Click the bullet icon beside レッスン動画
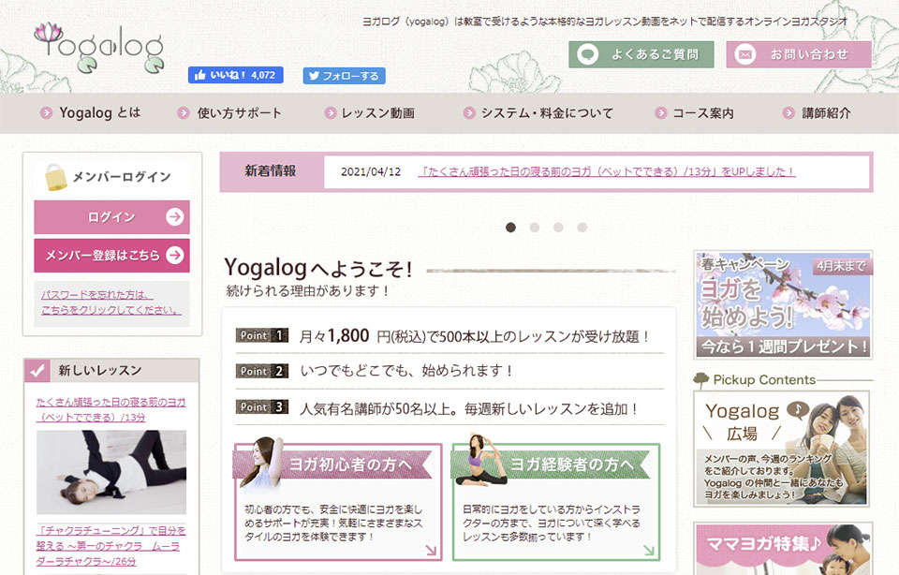 pyautogui.click(x=330, y=113)
